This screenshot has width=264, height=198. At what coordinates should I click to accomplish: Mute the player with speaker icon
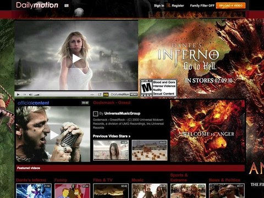click(31, 95)
